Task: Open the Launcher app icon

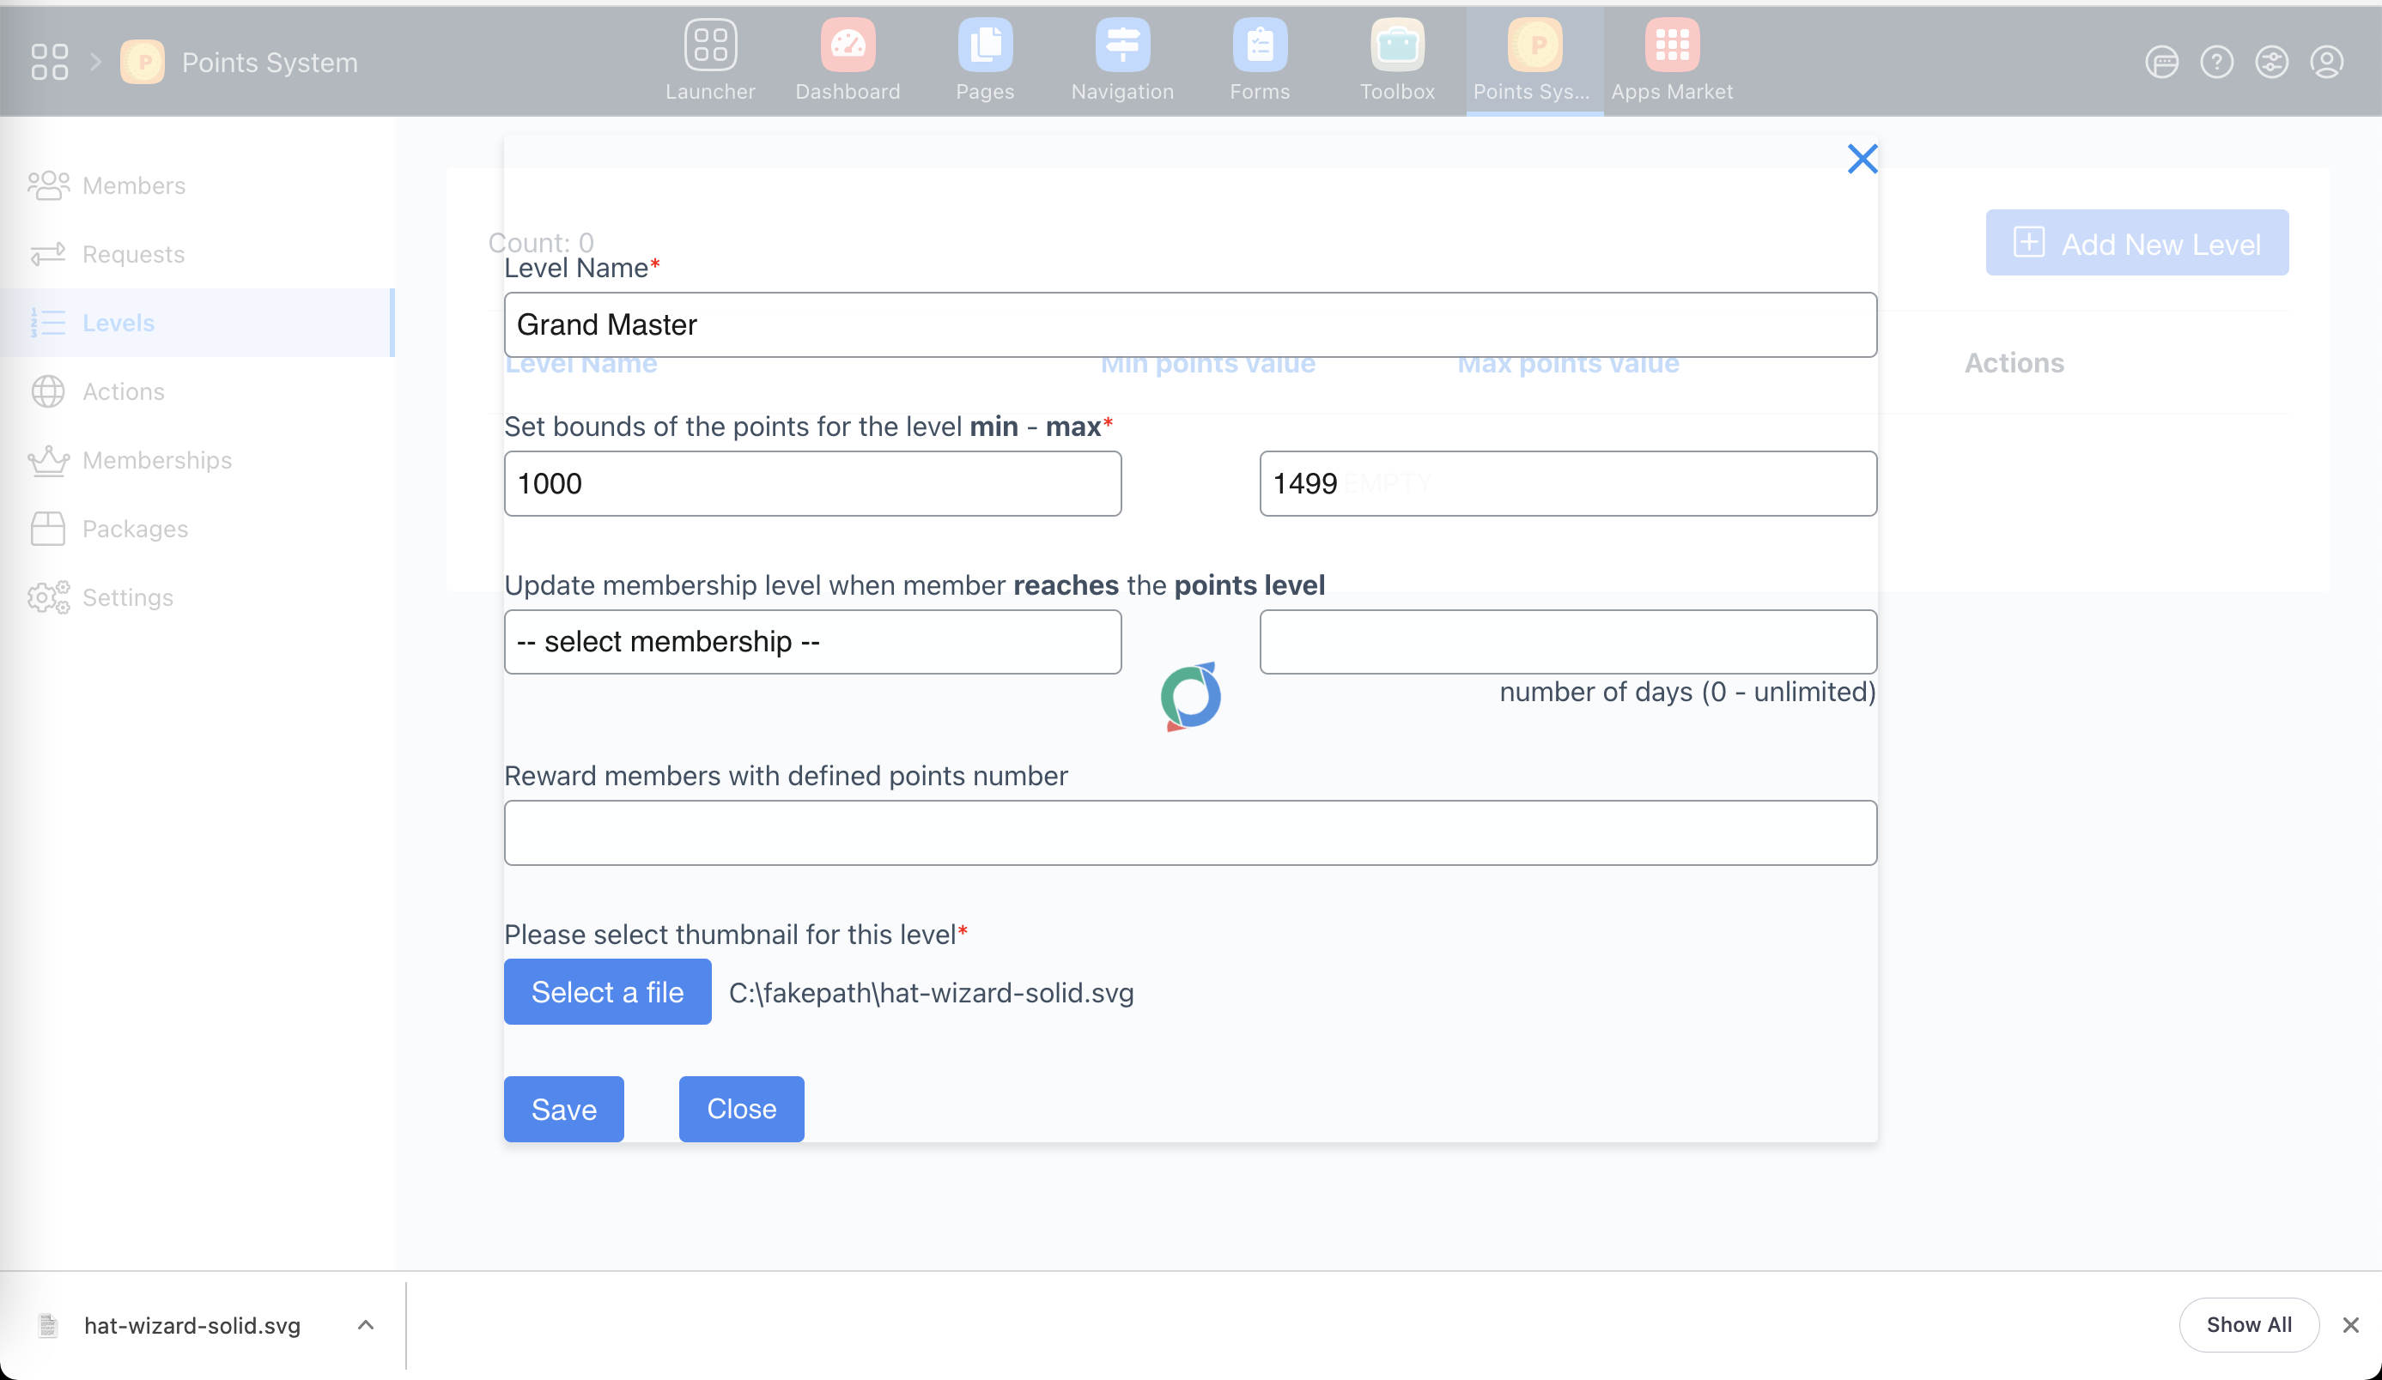Action: [710, 45]
